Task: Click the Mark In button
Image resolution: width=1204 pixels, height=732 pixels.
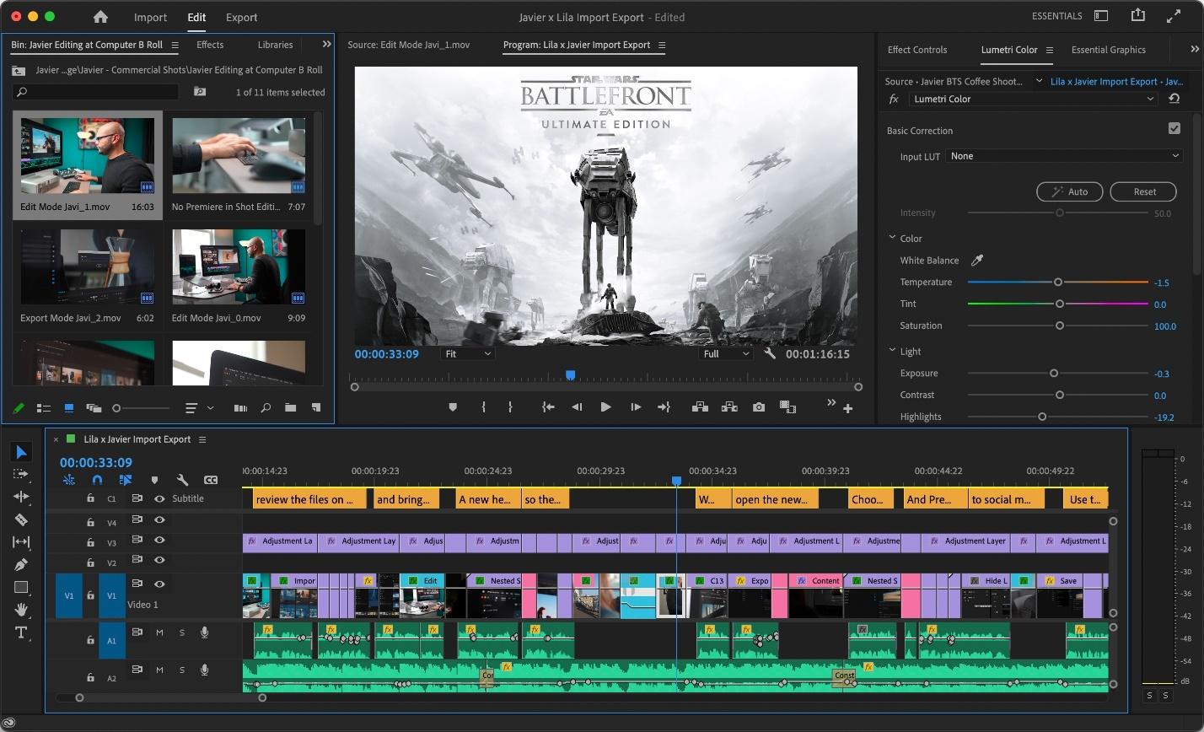Action: pyautogui.click(x=483, y=406)
